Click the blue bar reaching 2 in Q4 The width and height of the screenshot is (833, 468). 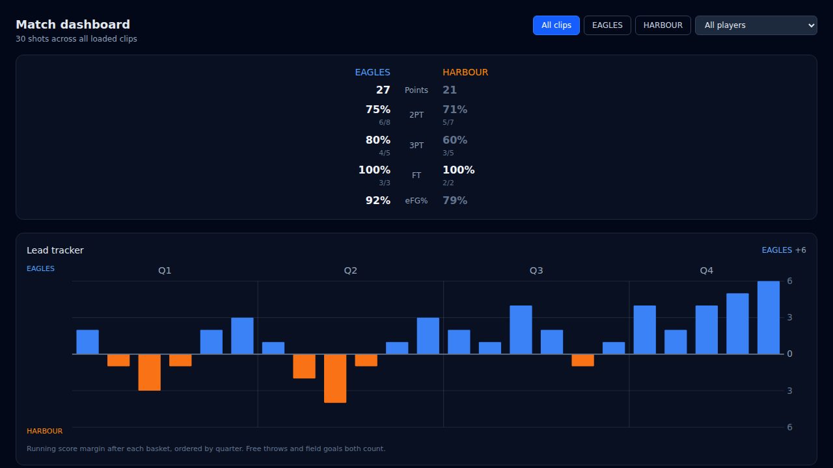(676, 342)
